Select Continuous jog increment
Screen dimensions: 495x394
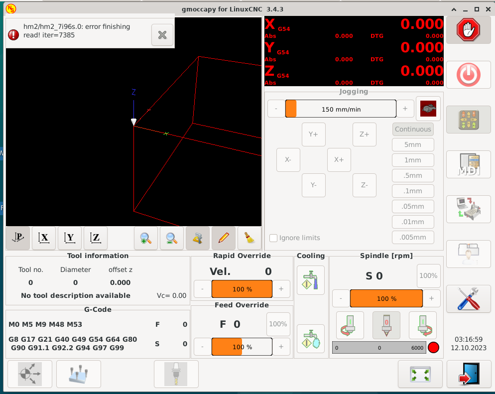click(x=413, y=129)
